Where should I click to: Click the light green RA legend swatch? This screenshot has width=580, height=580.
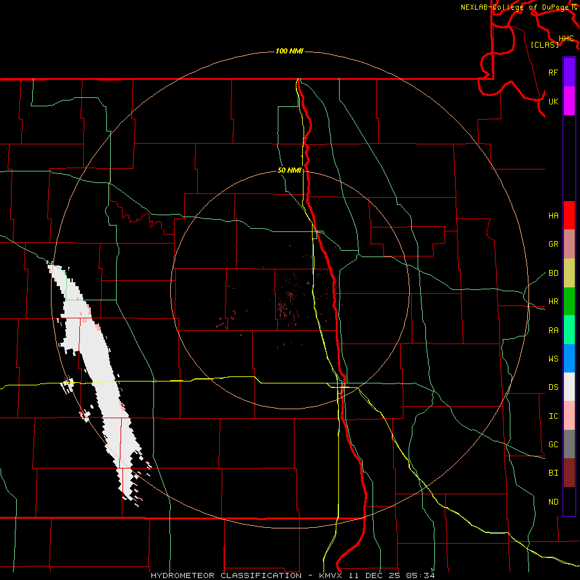tap(569, 330)
